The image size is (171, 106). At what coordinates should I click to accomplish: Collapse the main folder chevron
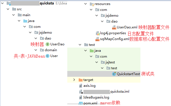(14, 15)
